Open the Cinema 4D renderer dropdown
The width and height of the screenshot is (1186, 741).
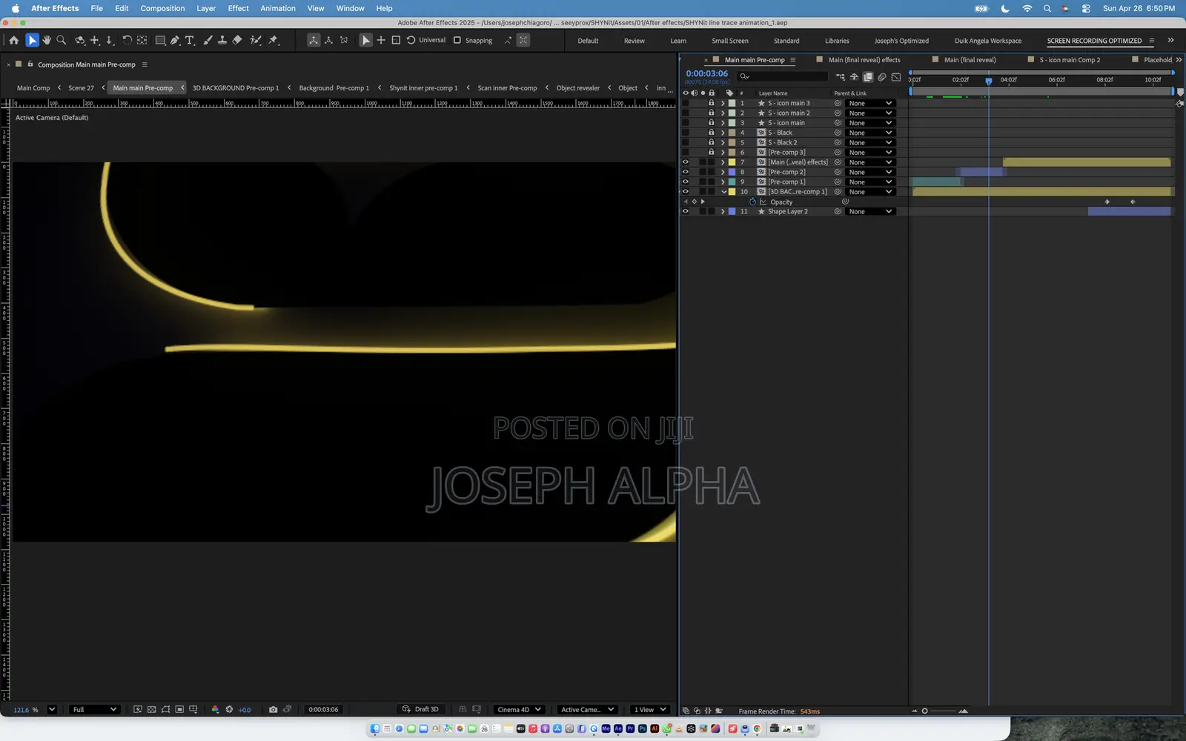(x=519, y=709)
